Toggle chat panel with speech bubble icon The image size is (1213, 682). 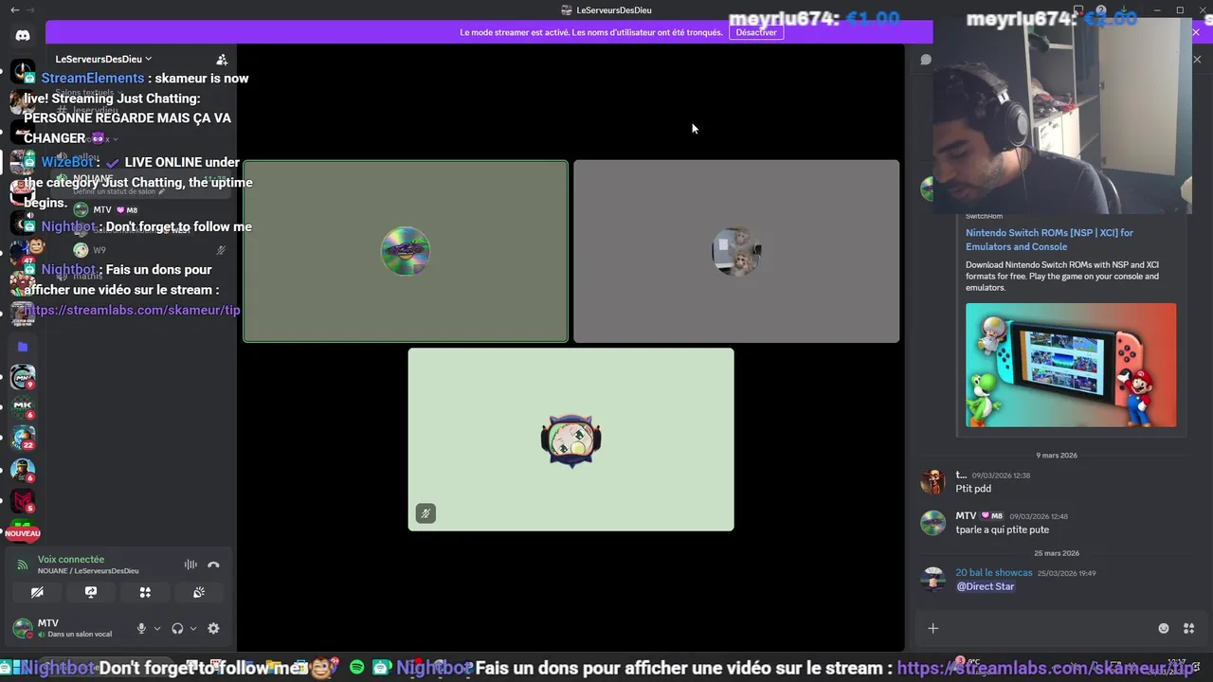(x=926, y=60)
